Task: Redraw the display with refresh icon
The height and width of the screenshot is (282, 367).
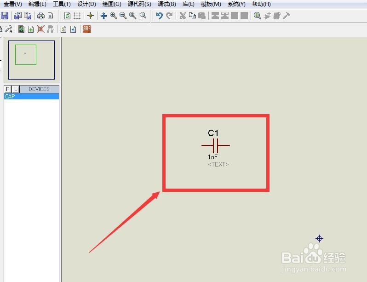Action: click(x=67, y=16)
